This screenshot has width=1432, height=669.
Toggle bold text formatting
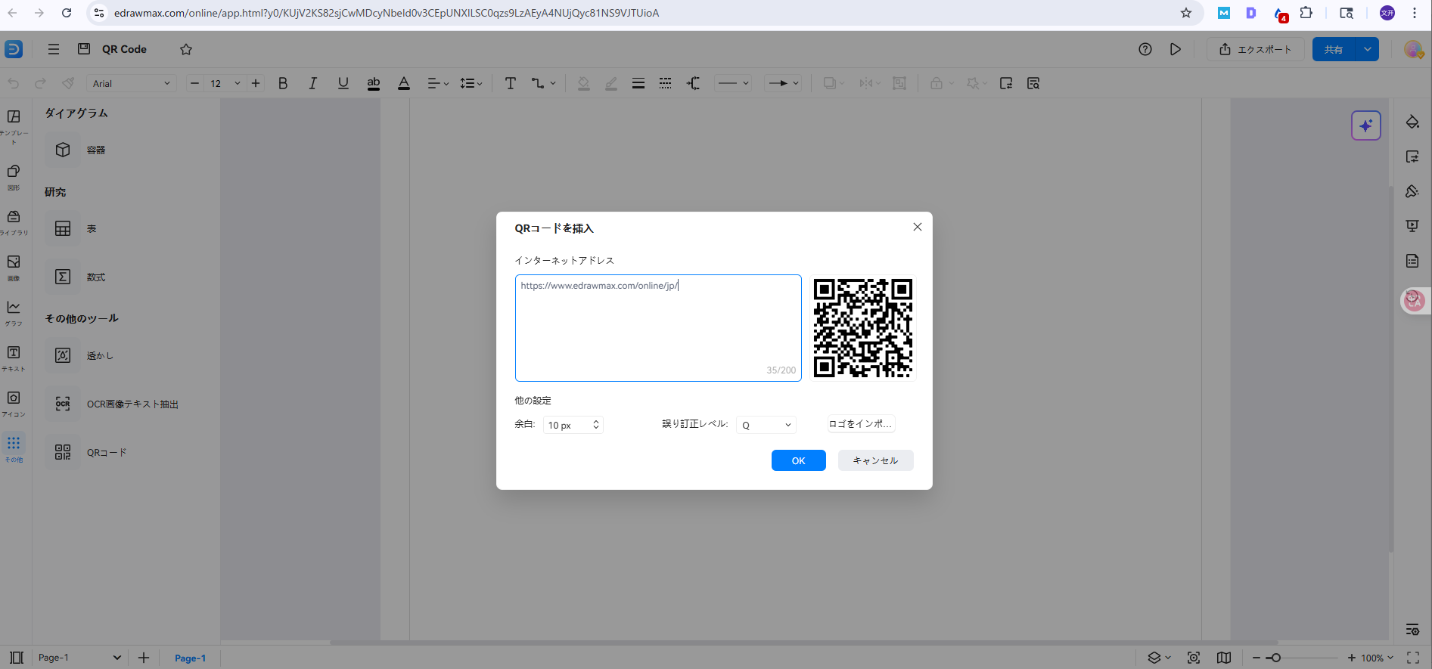(283, 83)
